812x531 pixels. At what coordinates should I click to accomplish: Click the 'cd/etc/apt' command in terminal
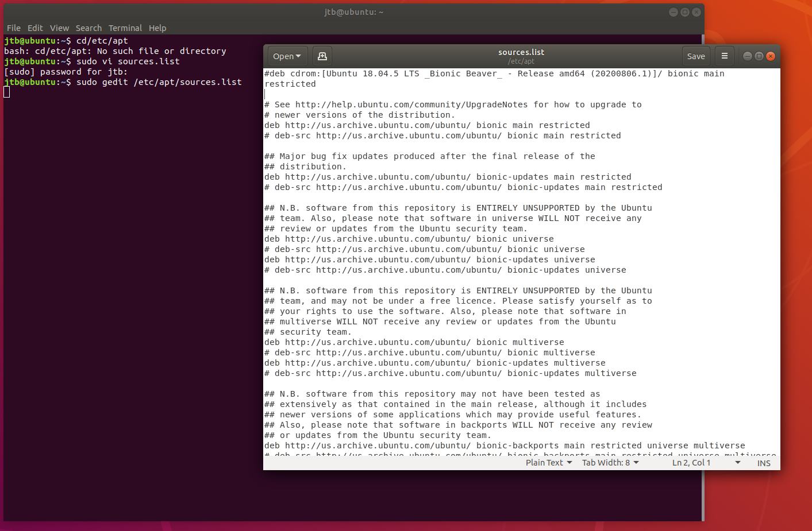pos(102,41)
